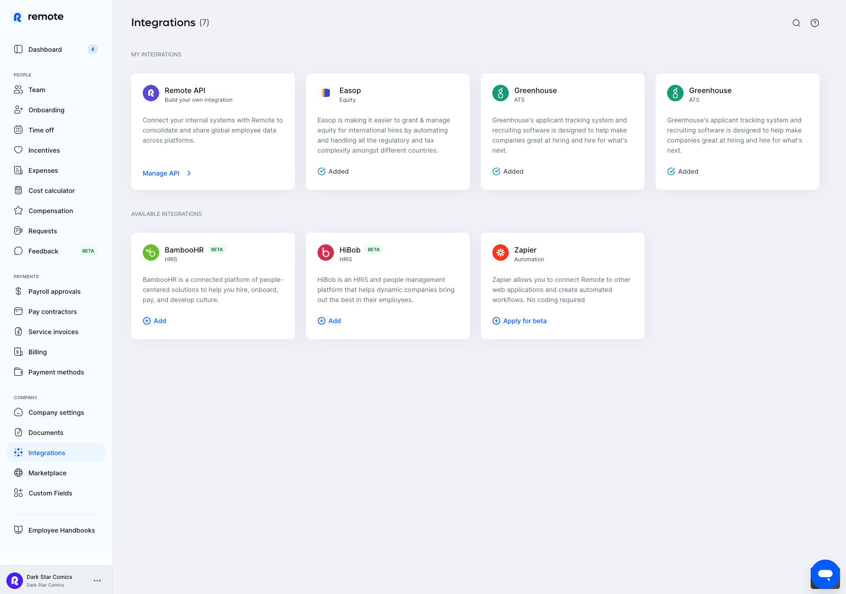Click the Dashboard notification badge 4

(93, 49)
